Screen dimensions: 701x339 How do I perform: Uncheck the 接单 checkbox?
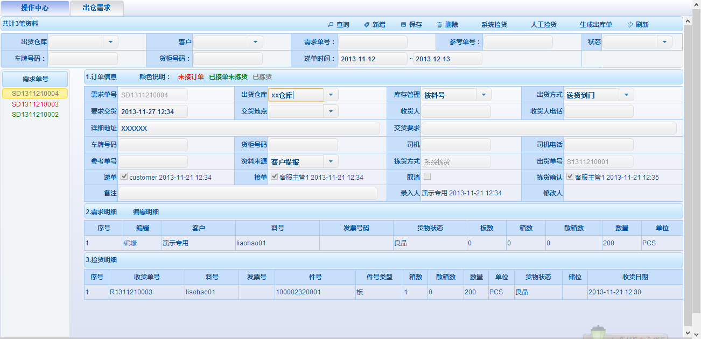click(x=275, y=177)
